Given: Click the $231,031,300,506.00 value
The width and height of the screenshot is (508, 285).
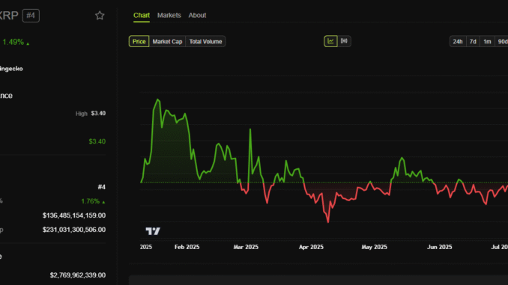Looking at the screenshot, I should tap(74, 230).
